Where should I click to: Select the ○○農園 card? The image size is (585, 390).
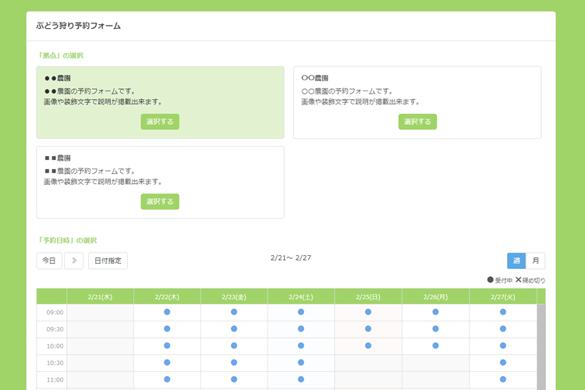(417, 122)
